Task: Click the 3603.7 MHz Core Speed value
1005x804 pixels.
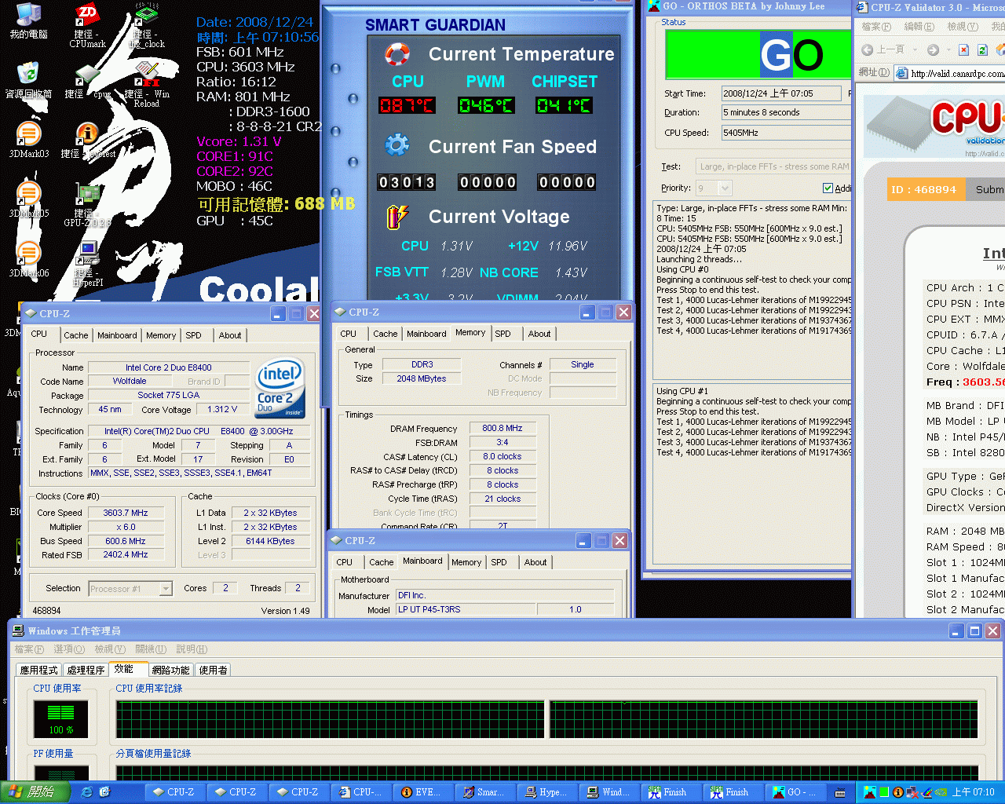Action: pyautogui.click(x=126, y=513)
